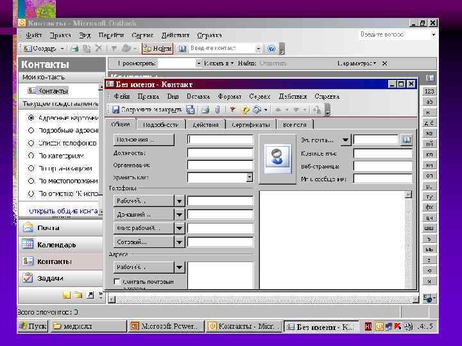The height and width of the screenshot is (346, 462).
Task: Click the follow-up flag icon
Action: point(232,110)
